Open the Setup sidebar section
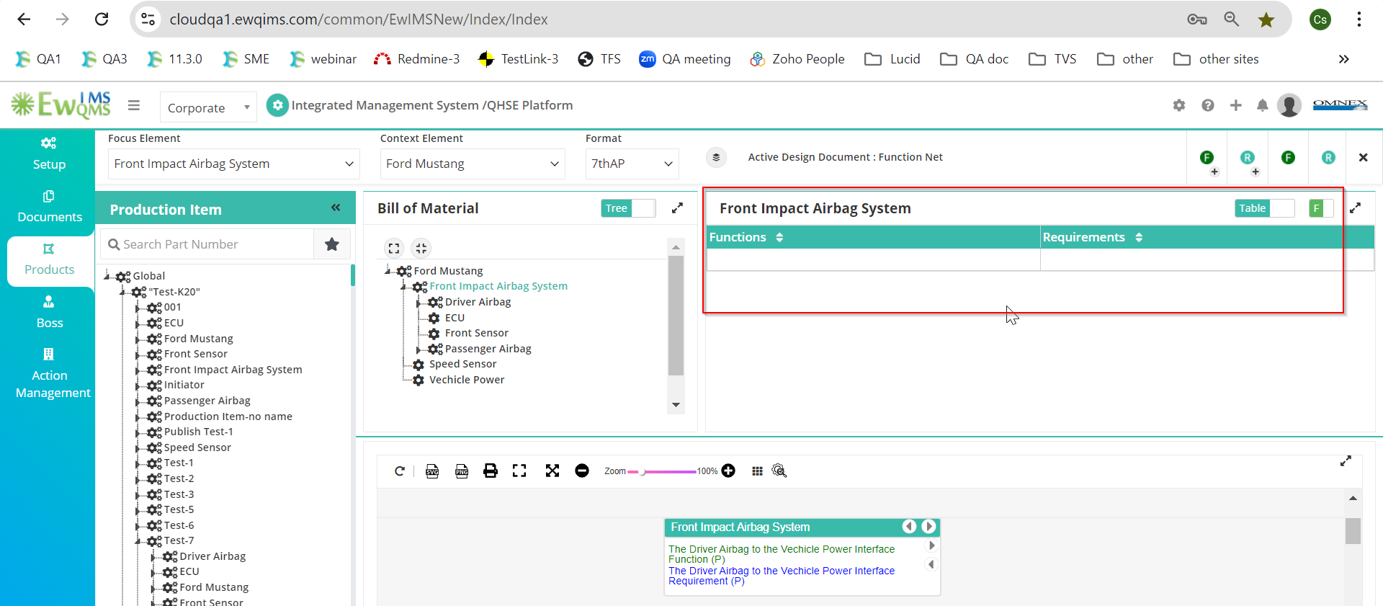 49,153
